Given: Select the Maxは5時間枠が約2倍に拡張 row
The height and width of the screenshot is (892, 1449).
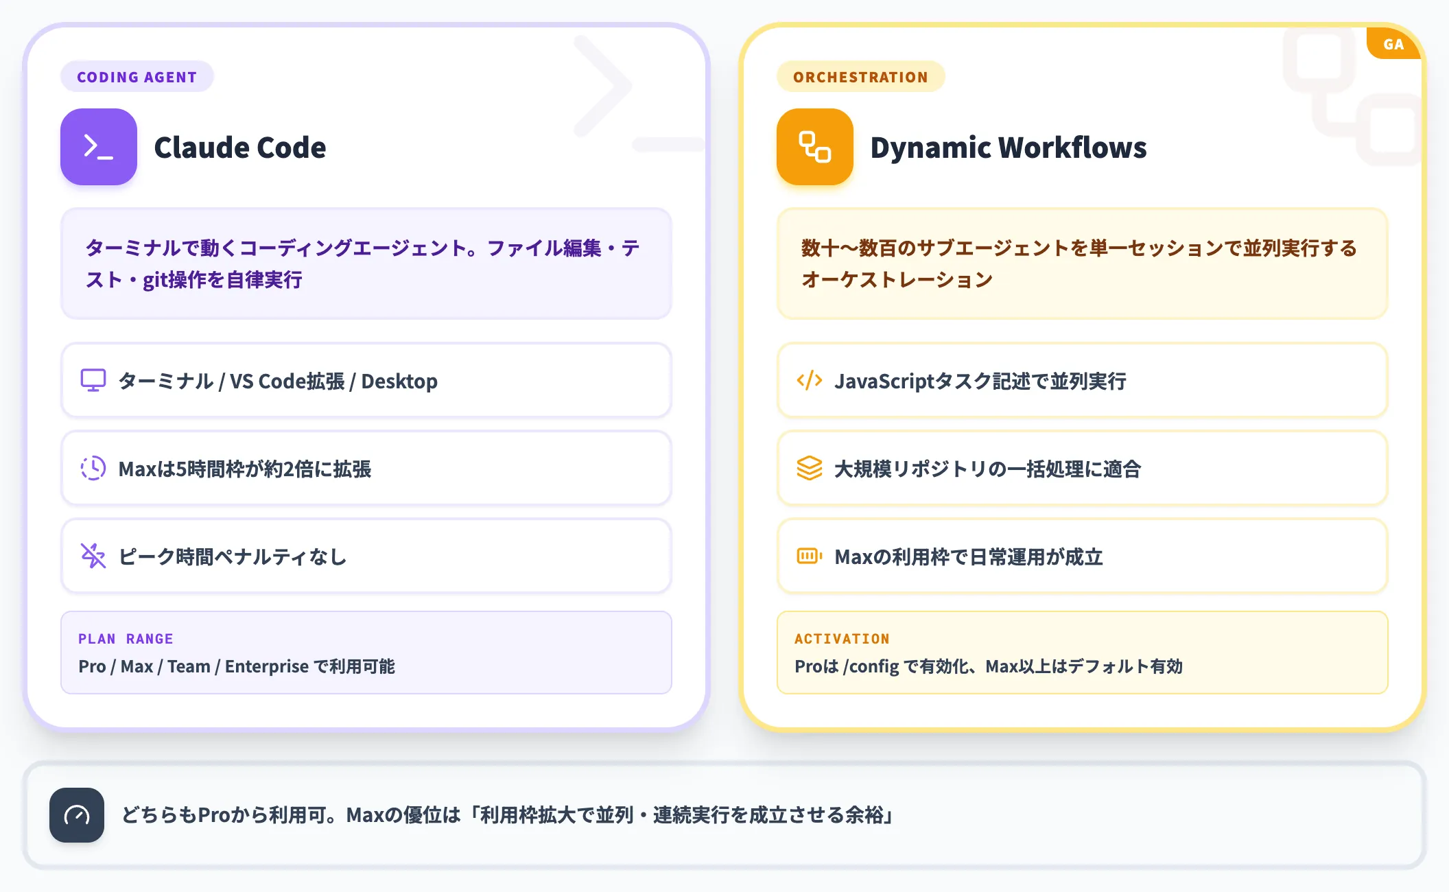Looking at the screenshot, I should coord(366,468).
